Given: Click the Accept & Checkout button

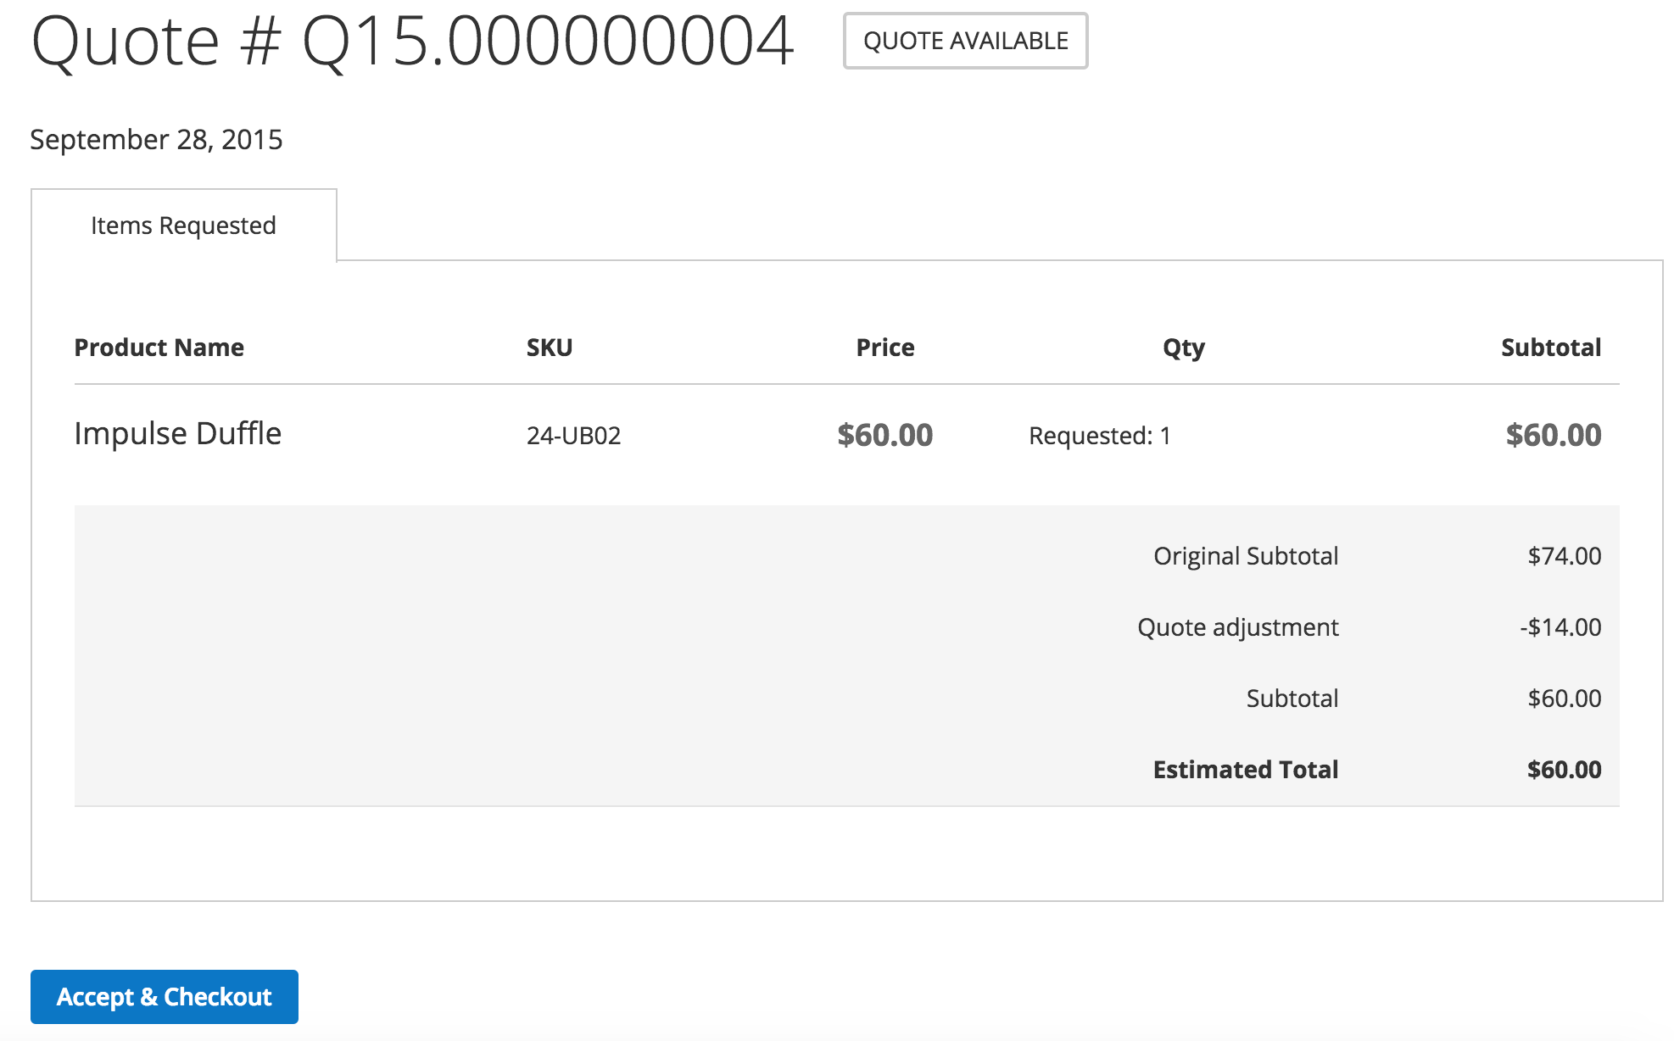Looking at the screenshot, I should [164, 997].
